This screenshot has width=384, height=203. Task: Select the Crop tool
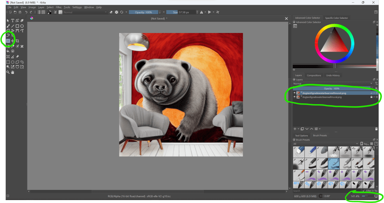[17, 41]
